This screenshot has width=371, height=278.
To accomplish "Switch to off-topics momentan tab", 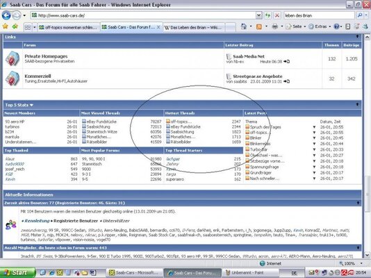I will (x=68, y=27).
